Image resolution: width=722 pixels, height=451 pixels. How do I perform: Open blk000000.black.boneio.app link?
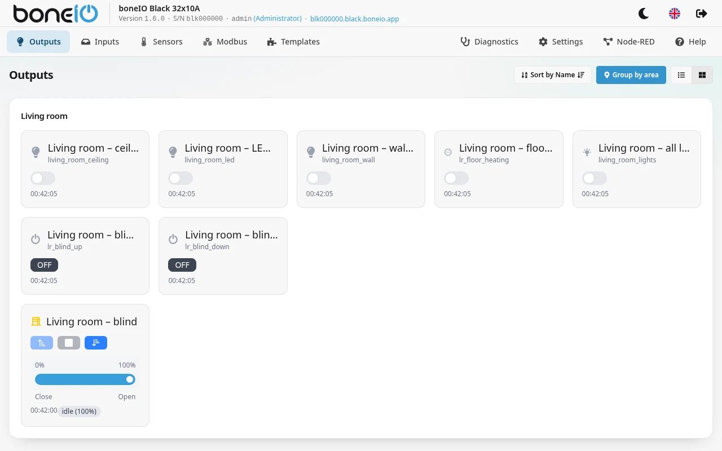point(355,19)
